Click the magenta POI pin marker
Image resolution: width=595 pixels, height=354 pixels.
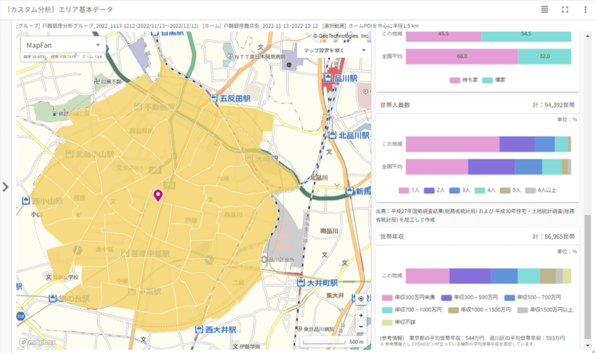pos(157,196)
